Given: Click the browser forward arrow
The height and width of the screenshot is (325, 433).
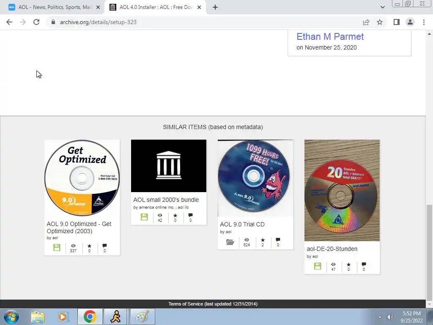Looking at the screenshot, I should pos(23,22).
